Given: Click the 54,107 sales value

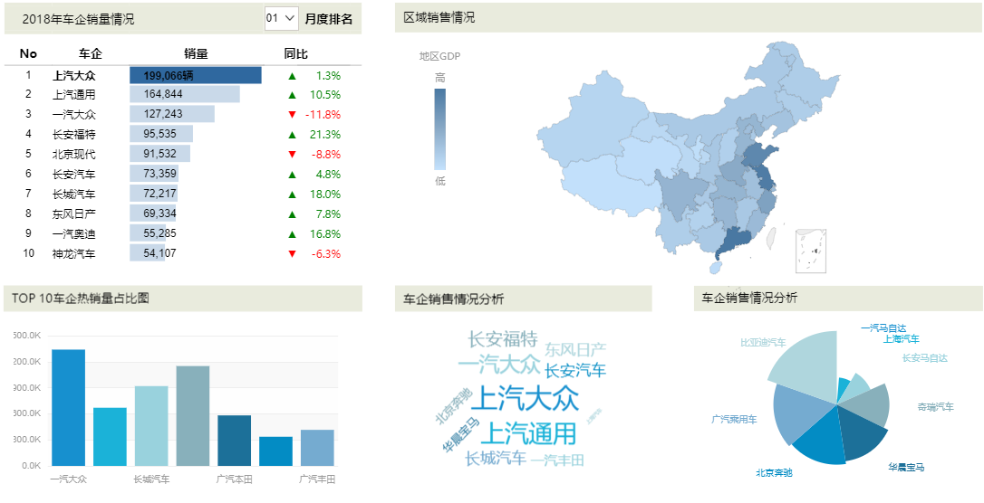Looking at the screenshot, I should (160, 253).
